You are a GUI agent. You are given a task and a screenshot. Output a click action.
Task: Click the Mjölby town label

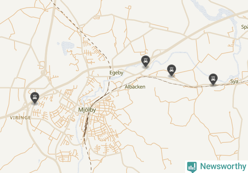click(87, 110)
